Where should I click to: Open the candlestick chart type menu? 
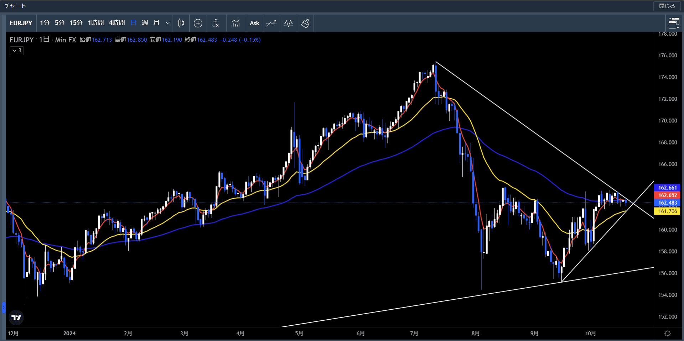point(181,23)
